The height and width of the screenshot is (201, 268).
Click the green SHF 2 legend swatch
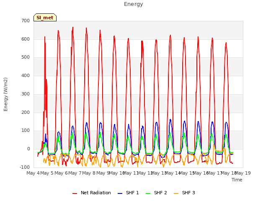click(148, 193)
